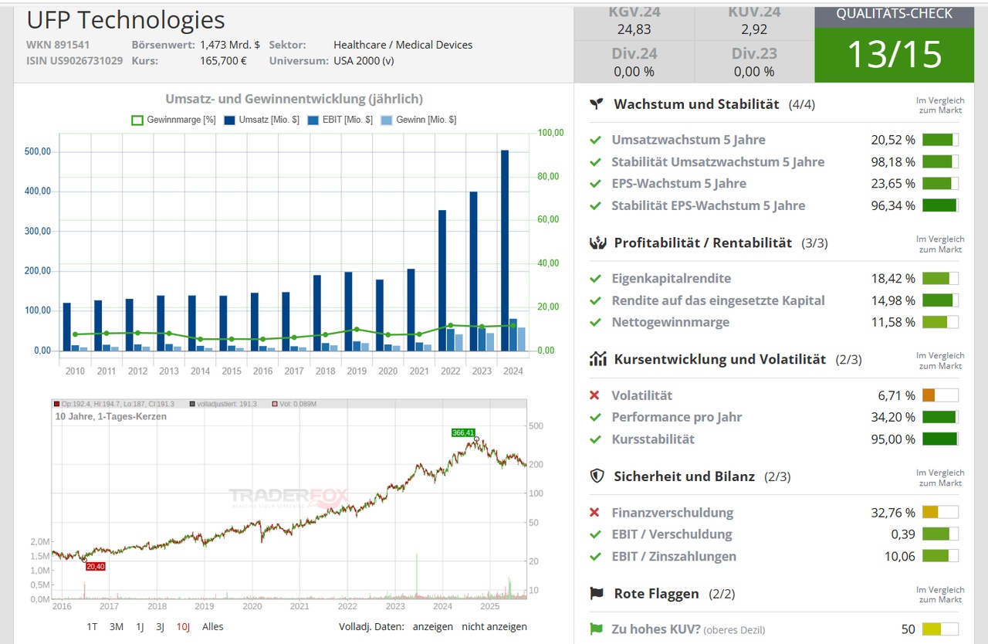Click the Rote Flaggen black flag icon

(x=597, y=594)
